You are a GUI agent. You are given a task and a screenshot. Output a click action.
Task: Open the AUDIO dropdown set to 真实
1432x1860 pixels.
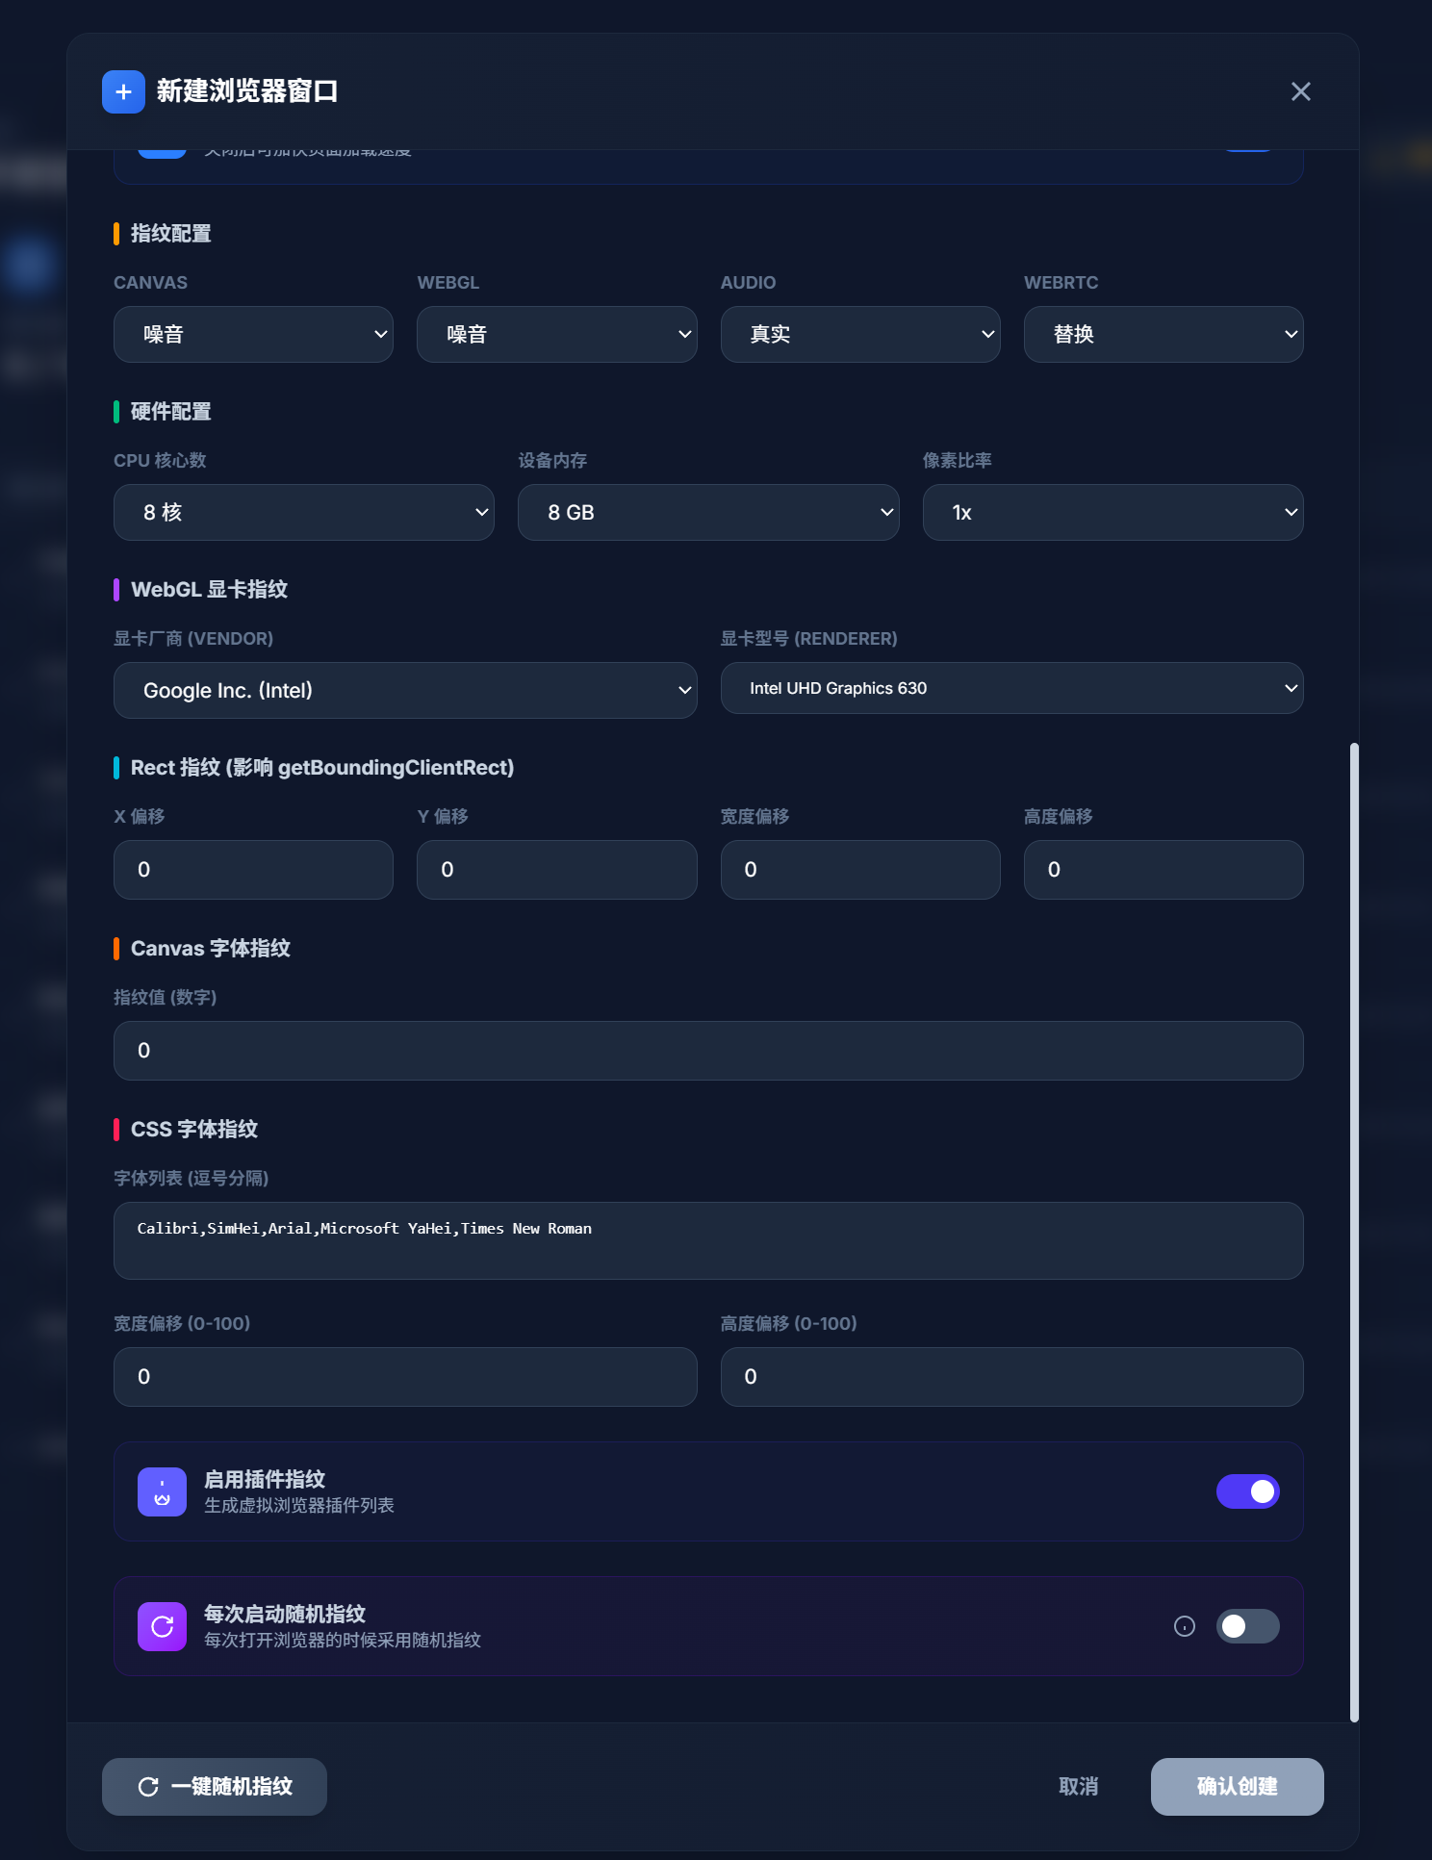click(x=859, y=335)
